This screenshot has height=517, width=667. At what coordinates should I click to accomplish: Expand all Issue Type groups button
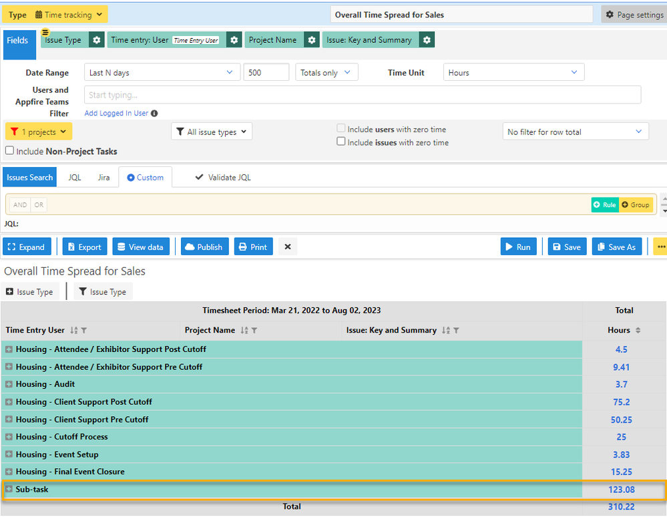coord(30,292)
